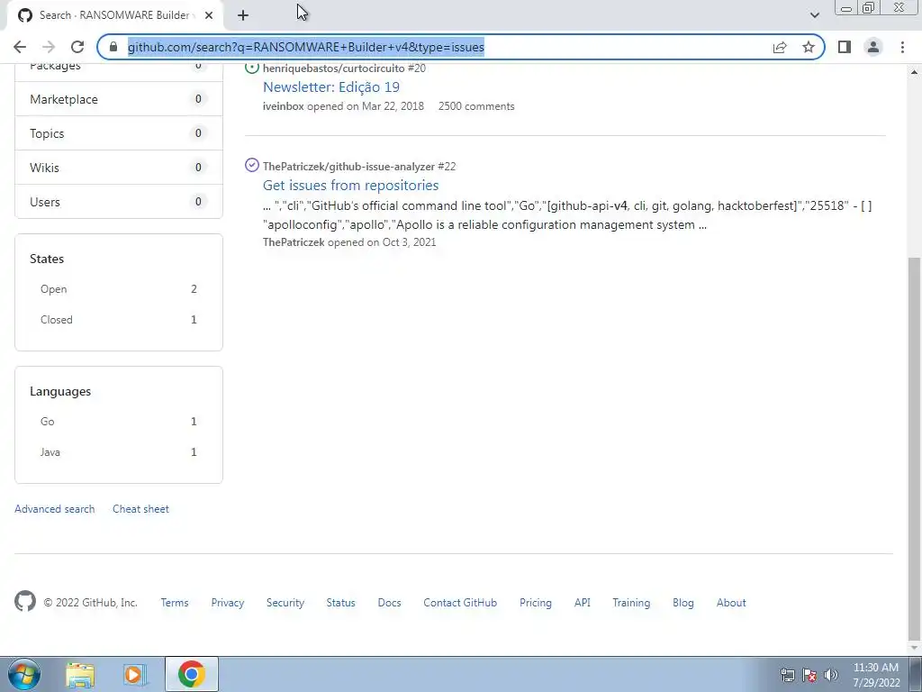The width and height of the screenshot is (922, 692).
Task: Expand the tab search chevron
Action: click(x=814, y=15)
